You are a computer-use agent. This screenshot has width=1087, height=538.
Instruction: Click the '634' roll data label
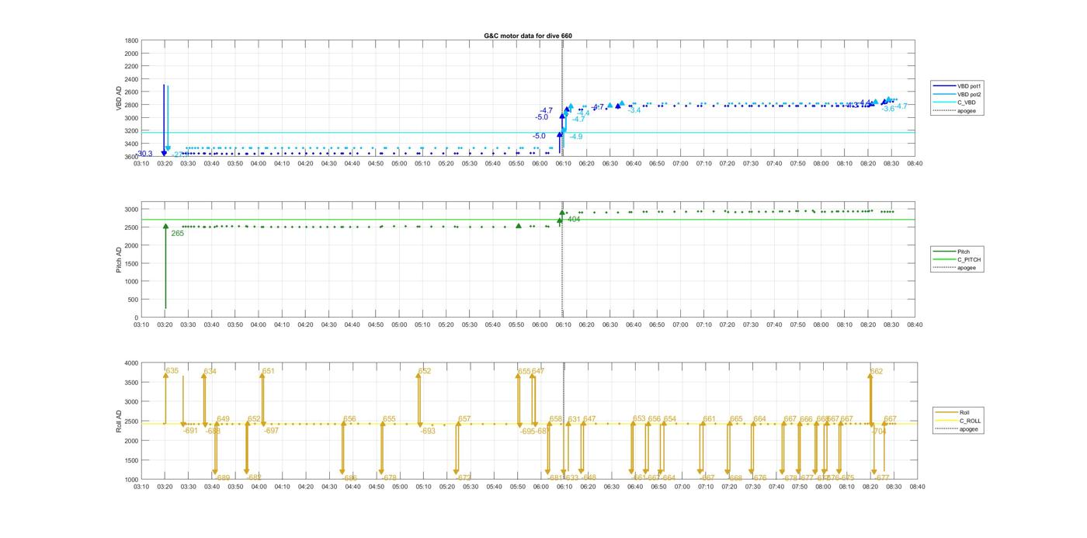coord(210,371)
